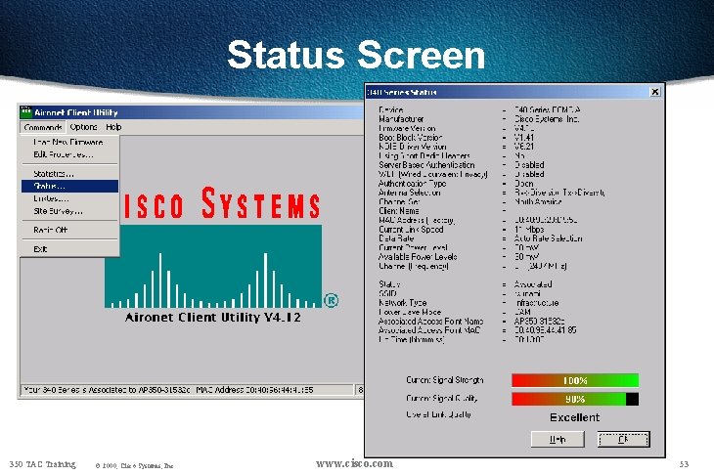Click the Cisco Systems bridge logo graphic
Image resolution: width=714 pixels, height=475 pixels.
(213, 266)
